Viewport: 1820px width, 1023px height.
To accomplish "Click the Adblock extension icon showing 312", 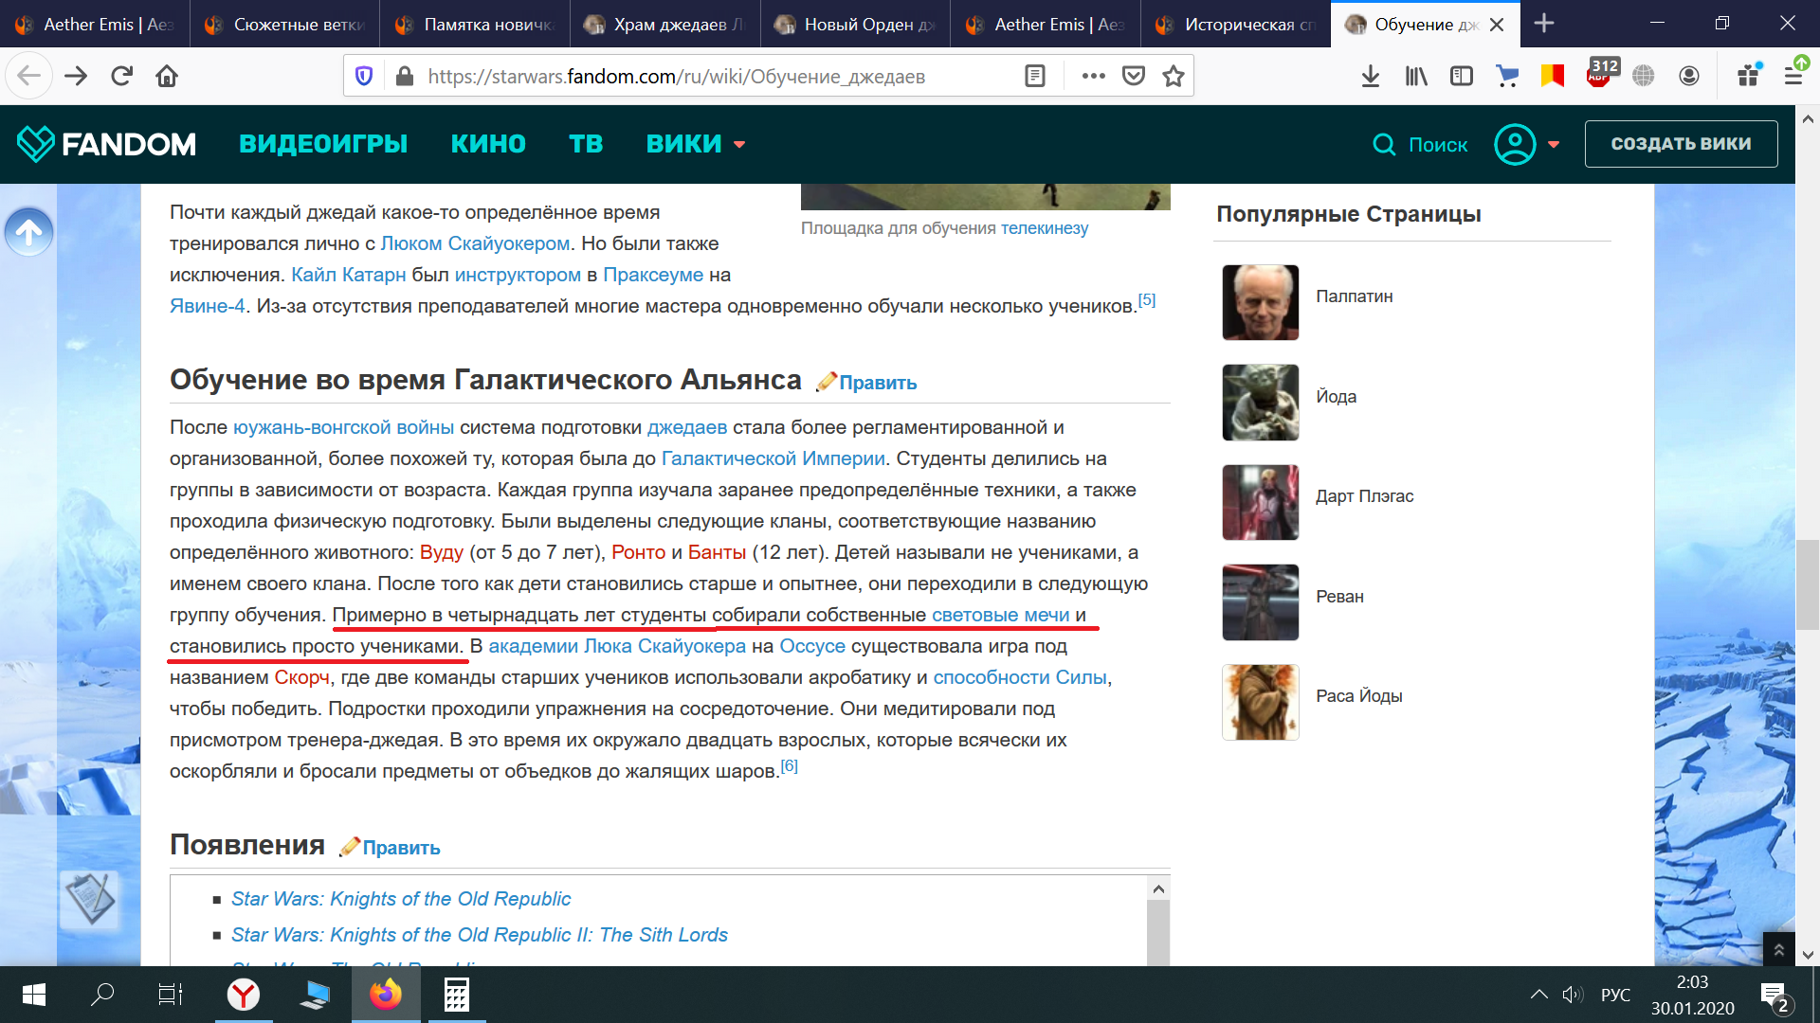I will tap(1599, 74).
